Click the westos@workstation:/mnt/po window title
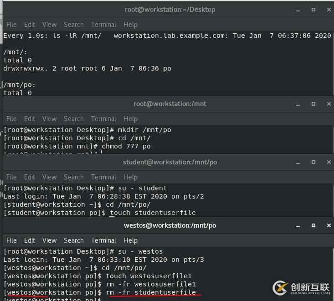Image resolution: width=334 pixels, height=301 pixels. coord(170,225)
